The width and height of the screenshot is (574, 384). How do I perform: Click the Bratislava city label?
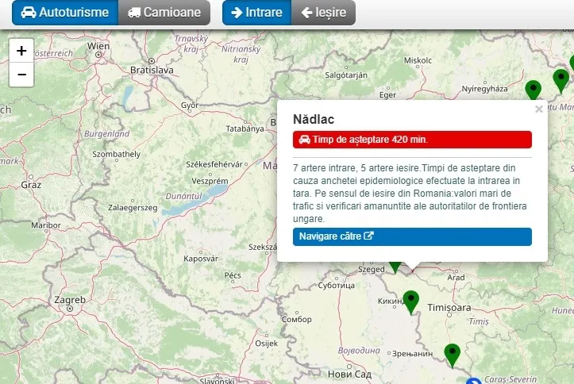click(x=152, y=70)
